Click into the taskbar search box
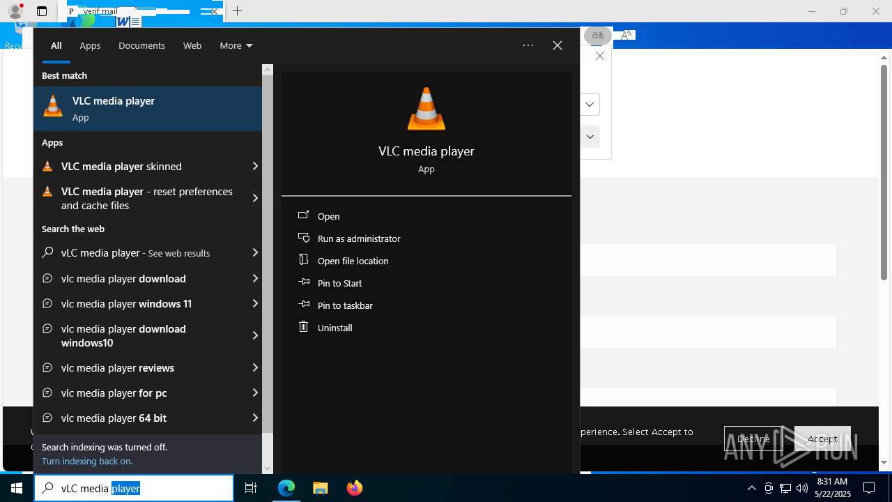This screenshot has height=502, width=892. (134, 488)
